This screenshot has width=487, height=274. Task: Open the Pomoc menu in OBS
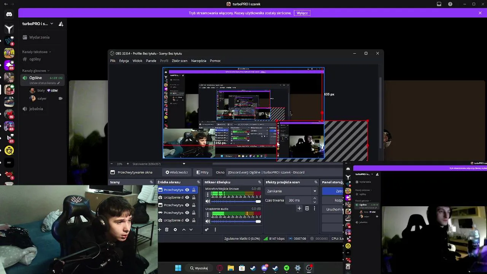tap(215, 61)
